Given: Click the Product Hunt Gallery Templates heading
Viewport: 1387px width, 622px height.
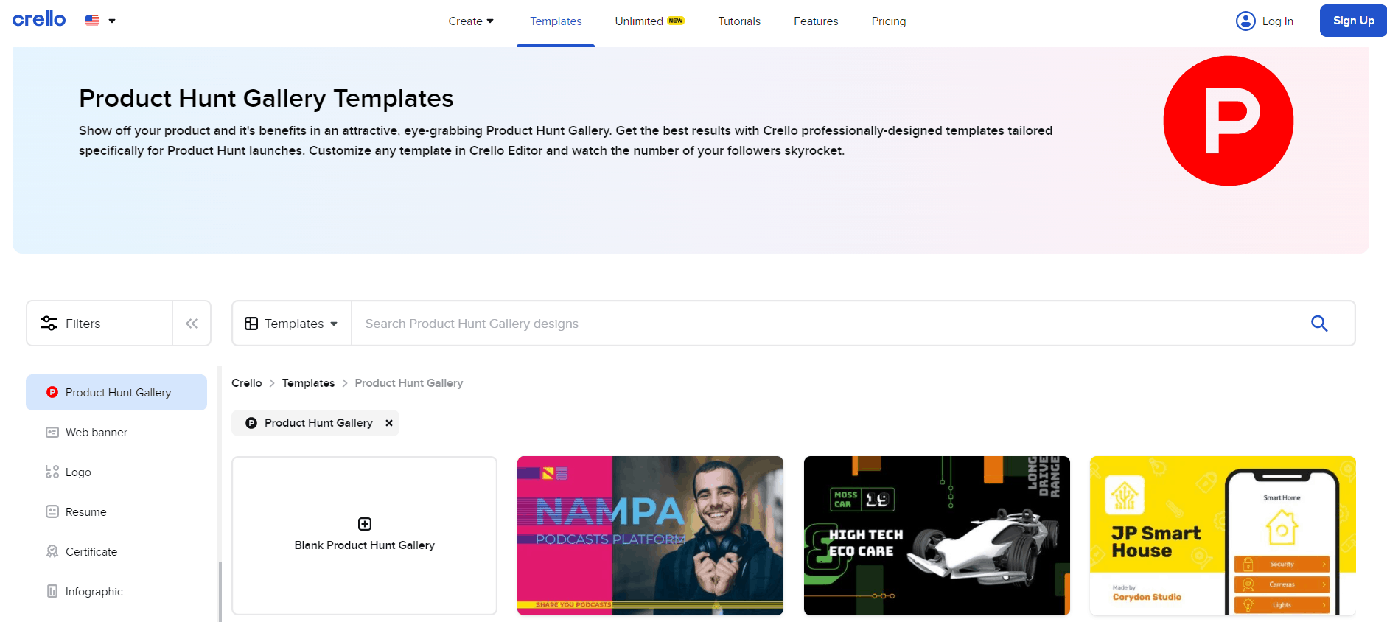Looking at the screenshot, I should point(266,99).
